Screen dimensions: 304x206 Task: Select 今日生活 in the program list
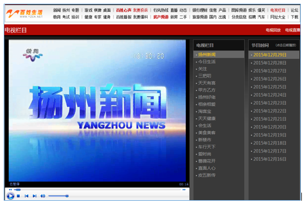(x=207, y=62)
